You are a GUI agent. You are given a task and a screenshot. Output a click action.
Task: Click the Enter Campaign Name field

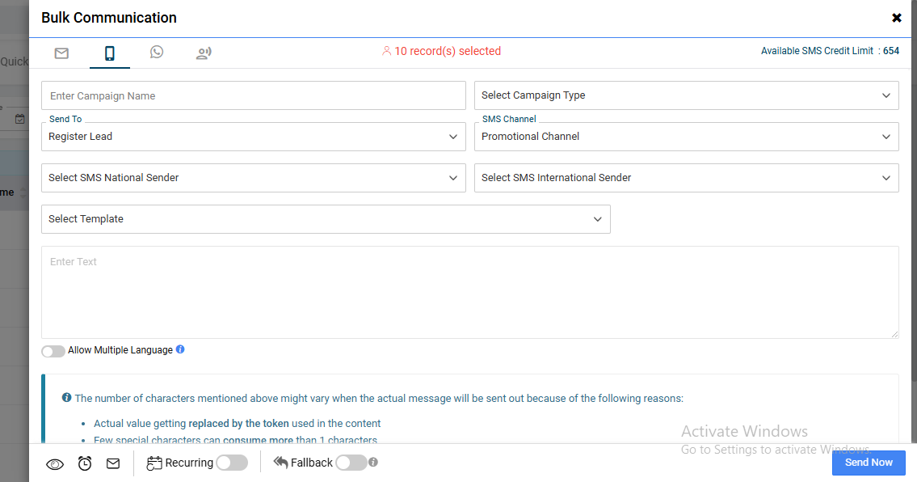(x=253, y=95)
